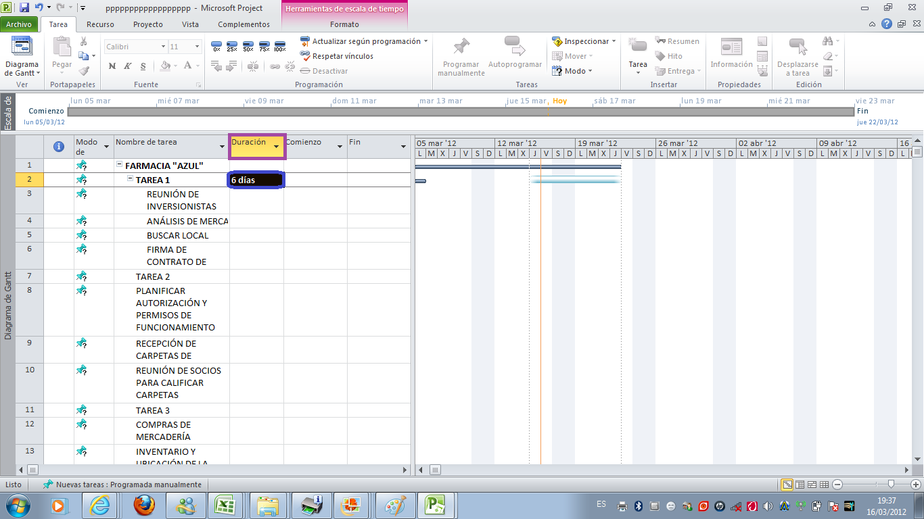
Task: Select the 6 días duration cell
Action: (256, 180)
